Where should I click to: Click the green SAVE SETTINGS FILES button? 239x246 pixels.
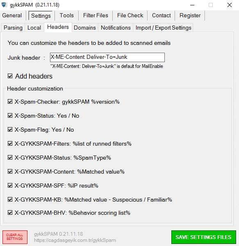point(203,237)
